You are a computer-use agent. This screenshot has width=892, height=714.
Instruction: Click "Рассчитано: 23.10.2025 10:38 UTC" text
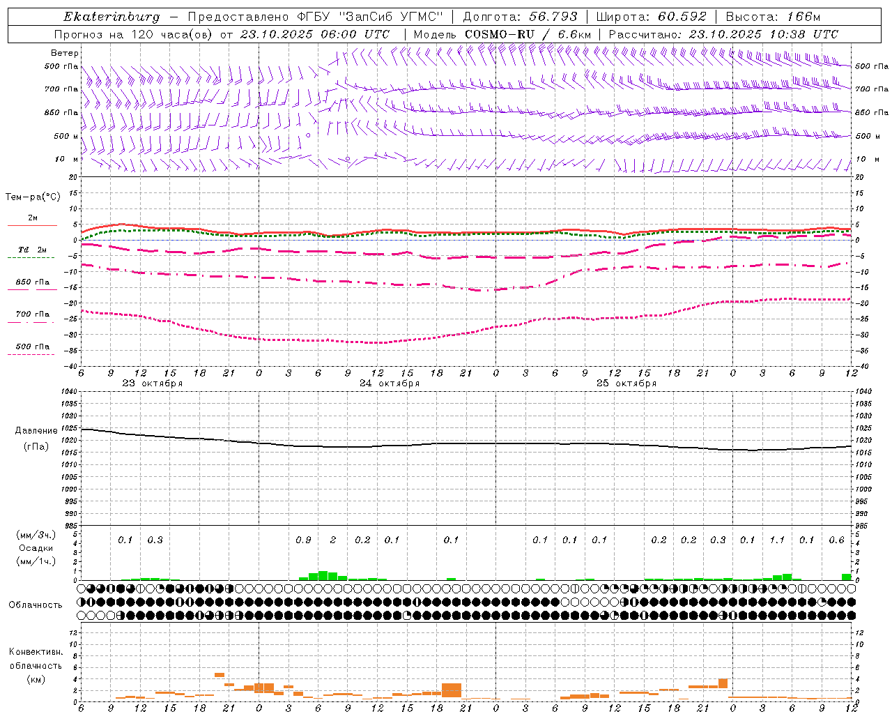(723, 34)
